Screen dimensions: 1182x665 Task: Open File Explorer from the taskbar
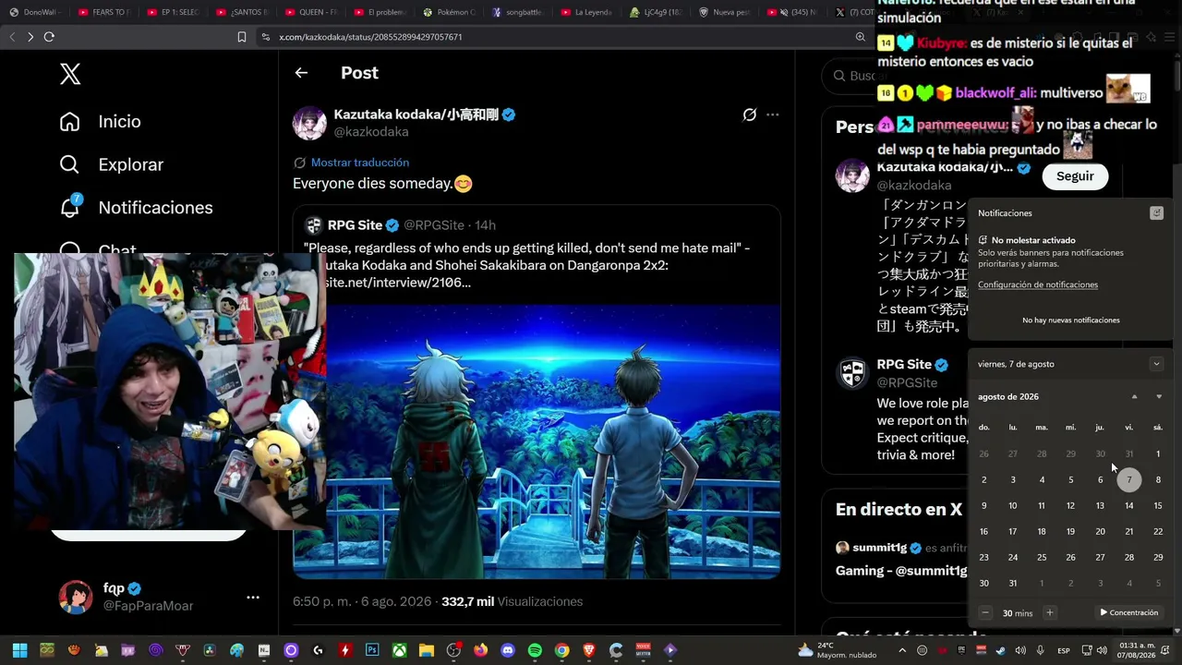tap(427, 650)
